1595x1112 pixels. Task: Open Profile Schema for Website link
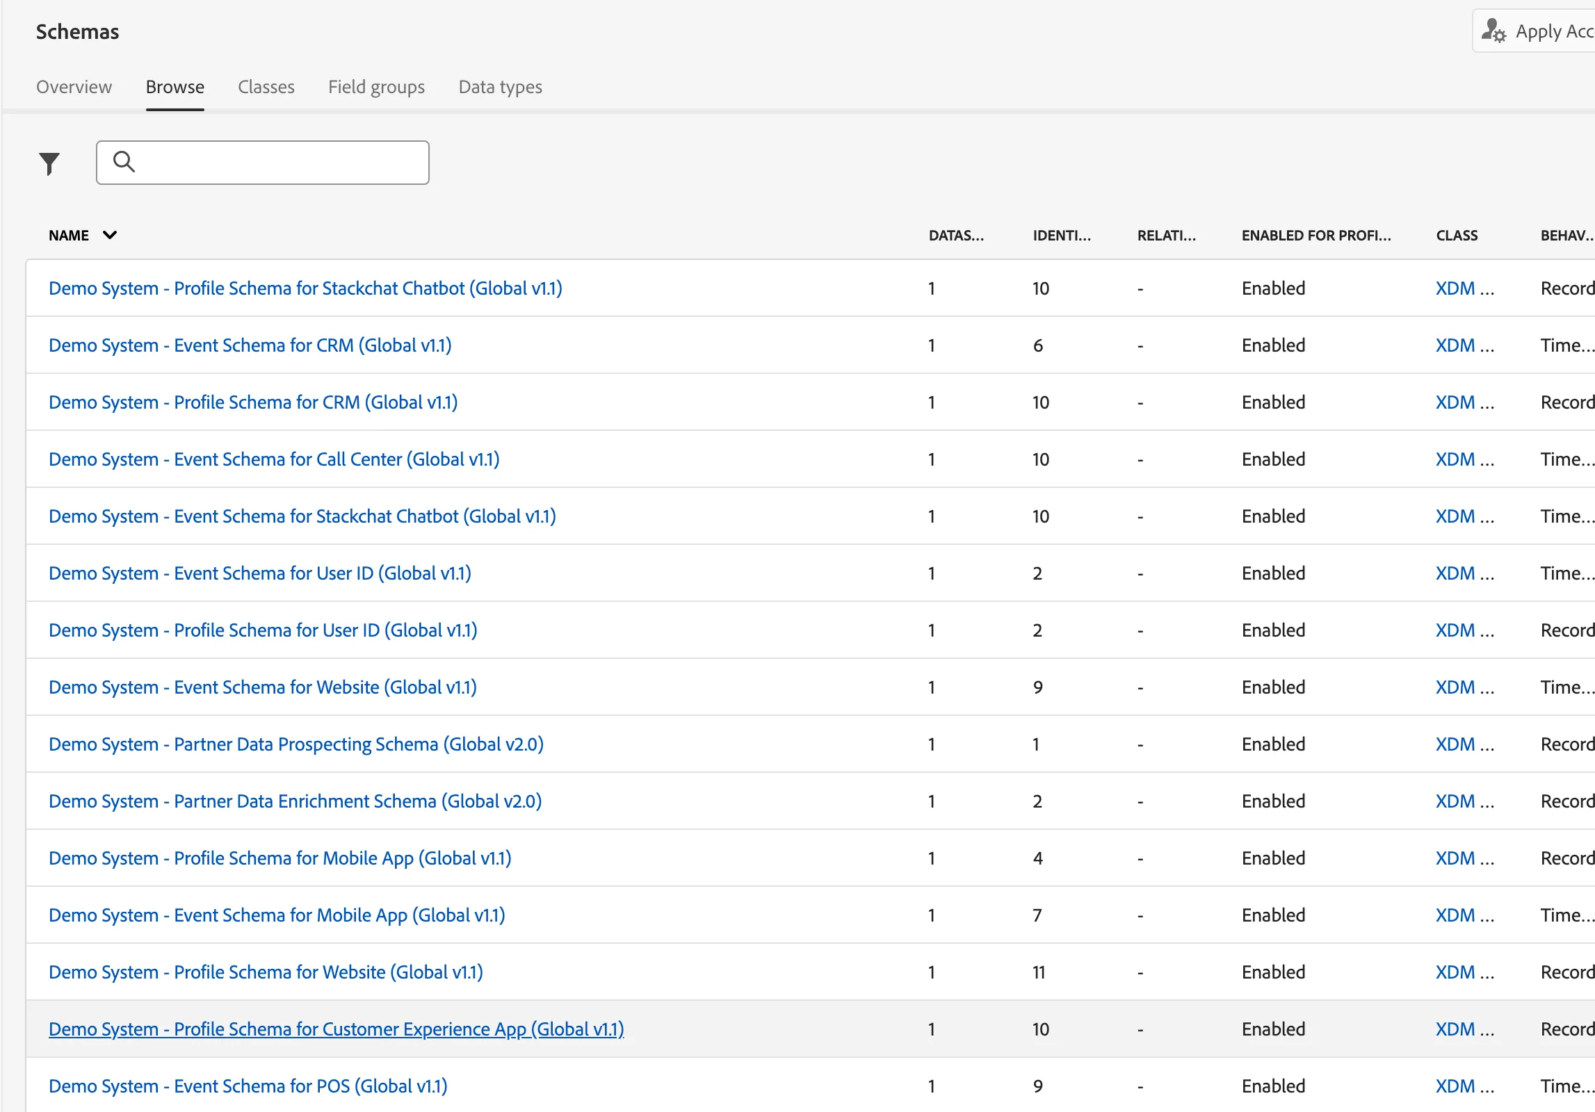pyautogui.click(x=266, y=972)
